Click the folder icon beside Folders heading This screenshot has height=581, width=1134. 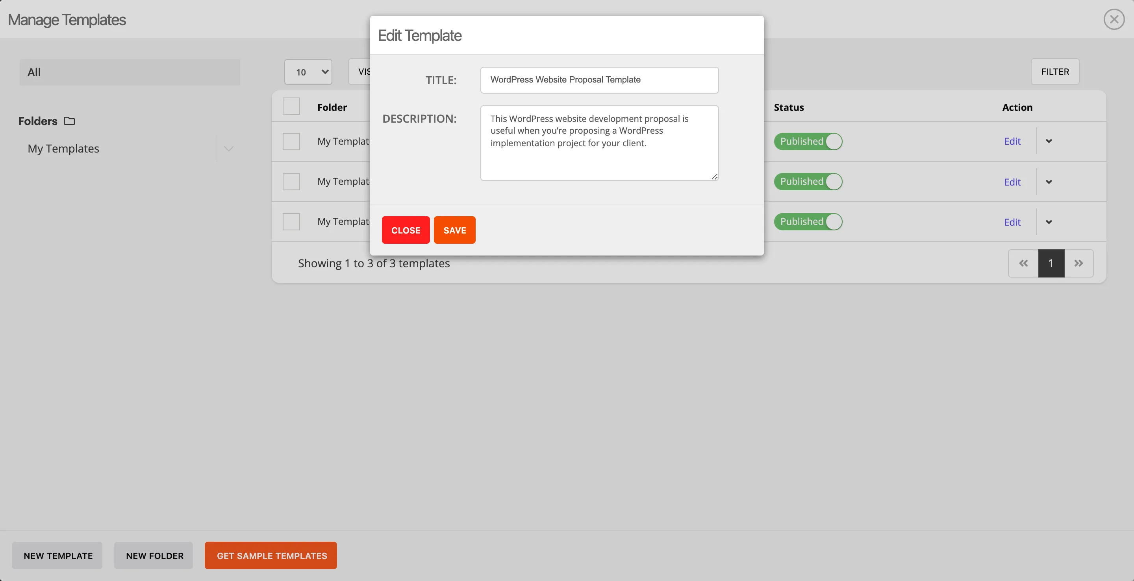(69, 121)
